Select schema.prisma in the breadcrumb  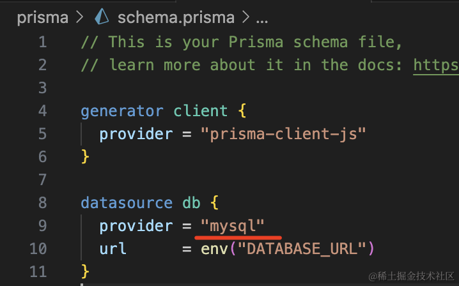coord(176,18)
